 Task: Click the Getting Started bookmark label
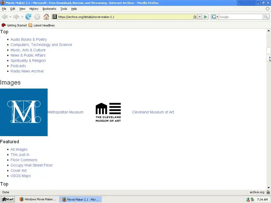pyautogui.click(x=17, y=25)
